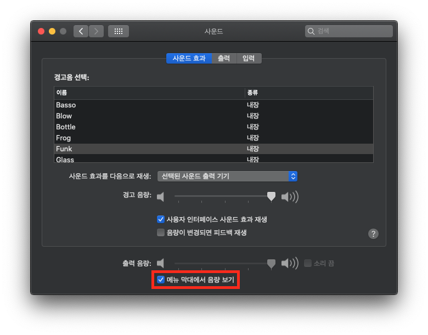Select the Glass alert sound
Viewport: 428px width, 335px height.
coord(214,158)
